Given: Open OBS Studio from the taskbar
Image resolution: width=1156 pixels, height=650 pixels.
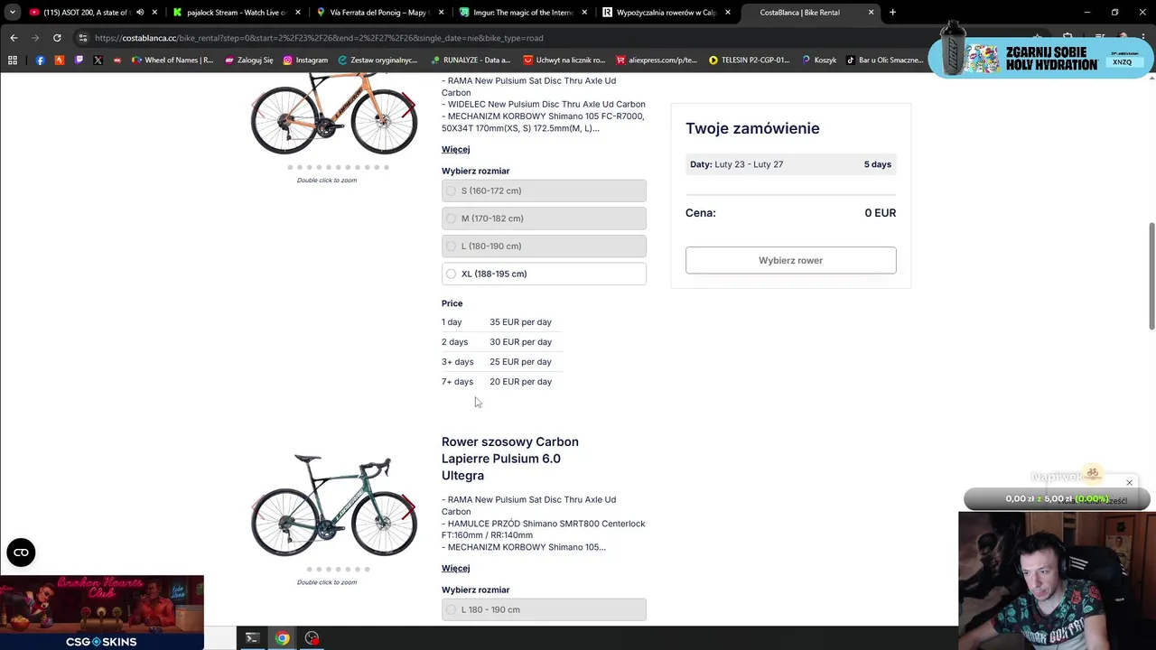Looking at the screenshot, I should coord(312,638).
